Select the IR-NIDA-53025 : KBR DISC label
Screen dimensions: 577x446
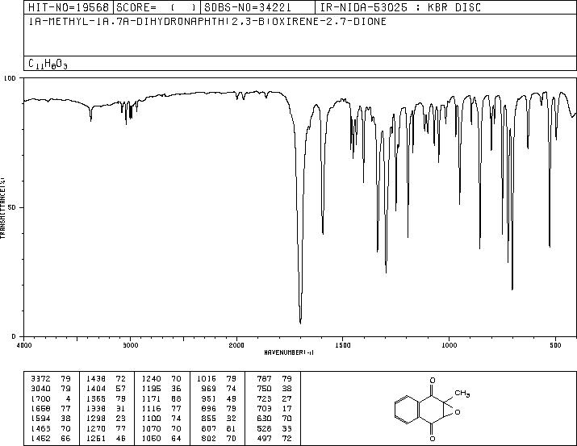point(400,7)
